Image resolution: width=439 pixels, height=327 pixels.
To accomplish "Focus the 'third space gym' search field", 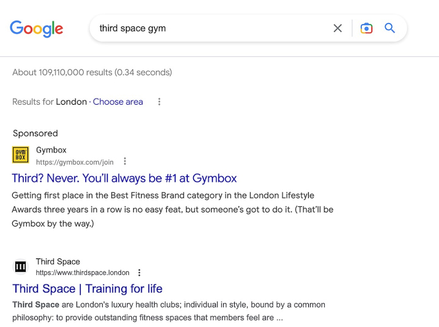I will pyautogui.click(x=208, y=28).
